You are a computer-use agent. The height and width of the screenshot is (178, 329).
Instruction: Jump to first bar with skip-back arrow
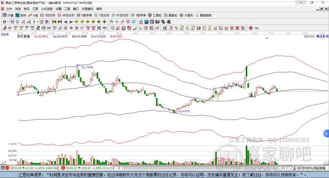point(54,22)
